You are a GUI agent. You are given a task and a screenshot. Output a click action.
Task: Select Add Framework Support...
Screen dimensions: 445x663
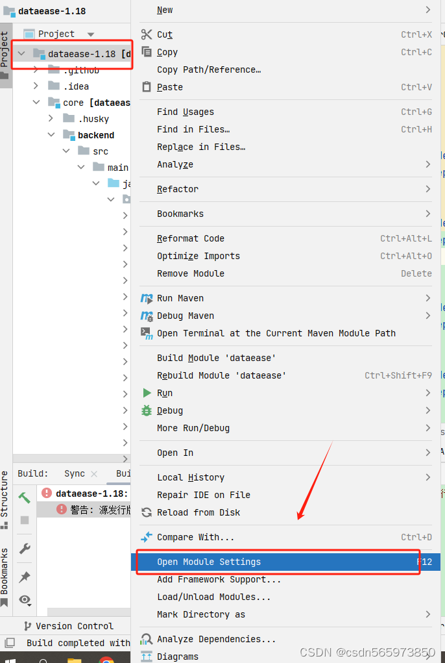(x=286, y=579)
